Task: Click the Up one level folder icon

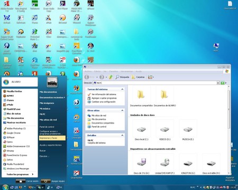Action: tap(111, 77)
